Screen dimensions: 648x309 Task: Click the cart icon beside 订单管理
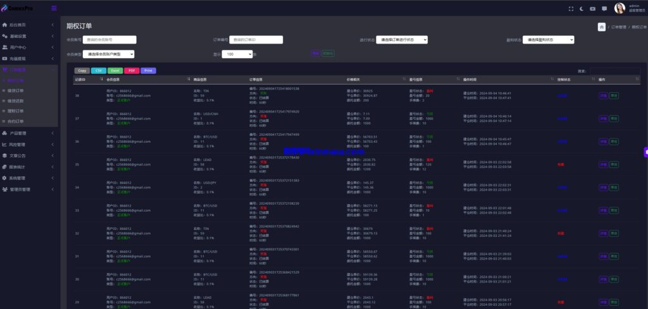pos(4,70)
